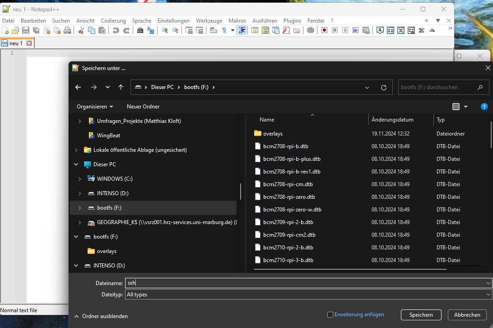The image size is (493, 328).
Task: Collapse the Dieser PC tree node
Action: [76, 164]
